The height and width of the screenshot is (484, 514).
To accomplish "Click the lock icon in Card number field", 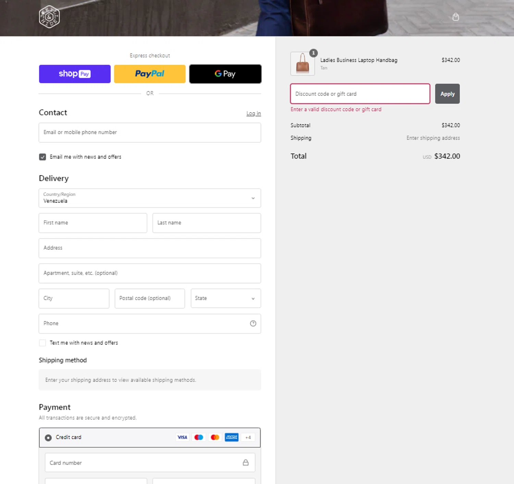I will pyautogui.click(x=246, y=462).
